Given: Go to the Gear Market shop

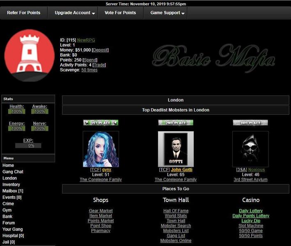Looking at the screenshot, I should [x=101, y=211].
